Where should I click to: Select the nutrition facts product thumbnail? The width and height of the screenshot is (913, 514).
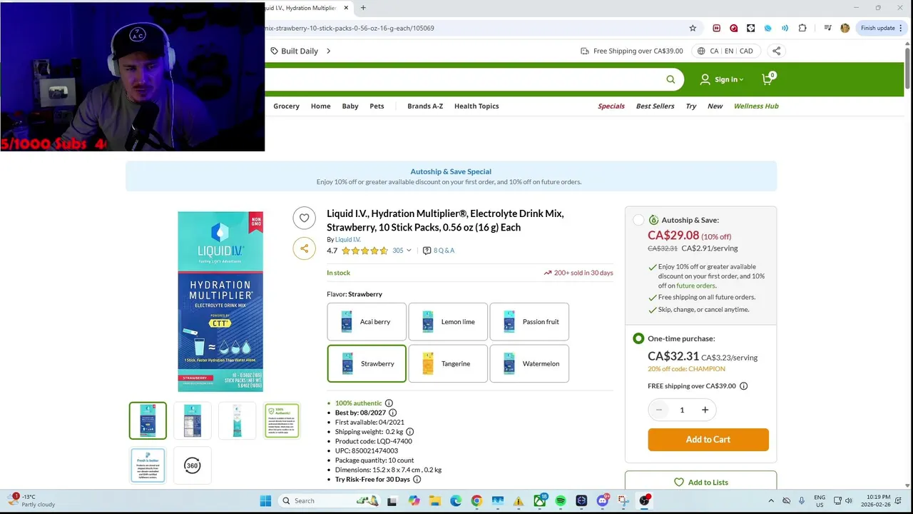(x=193, y=420)
